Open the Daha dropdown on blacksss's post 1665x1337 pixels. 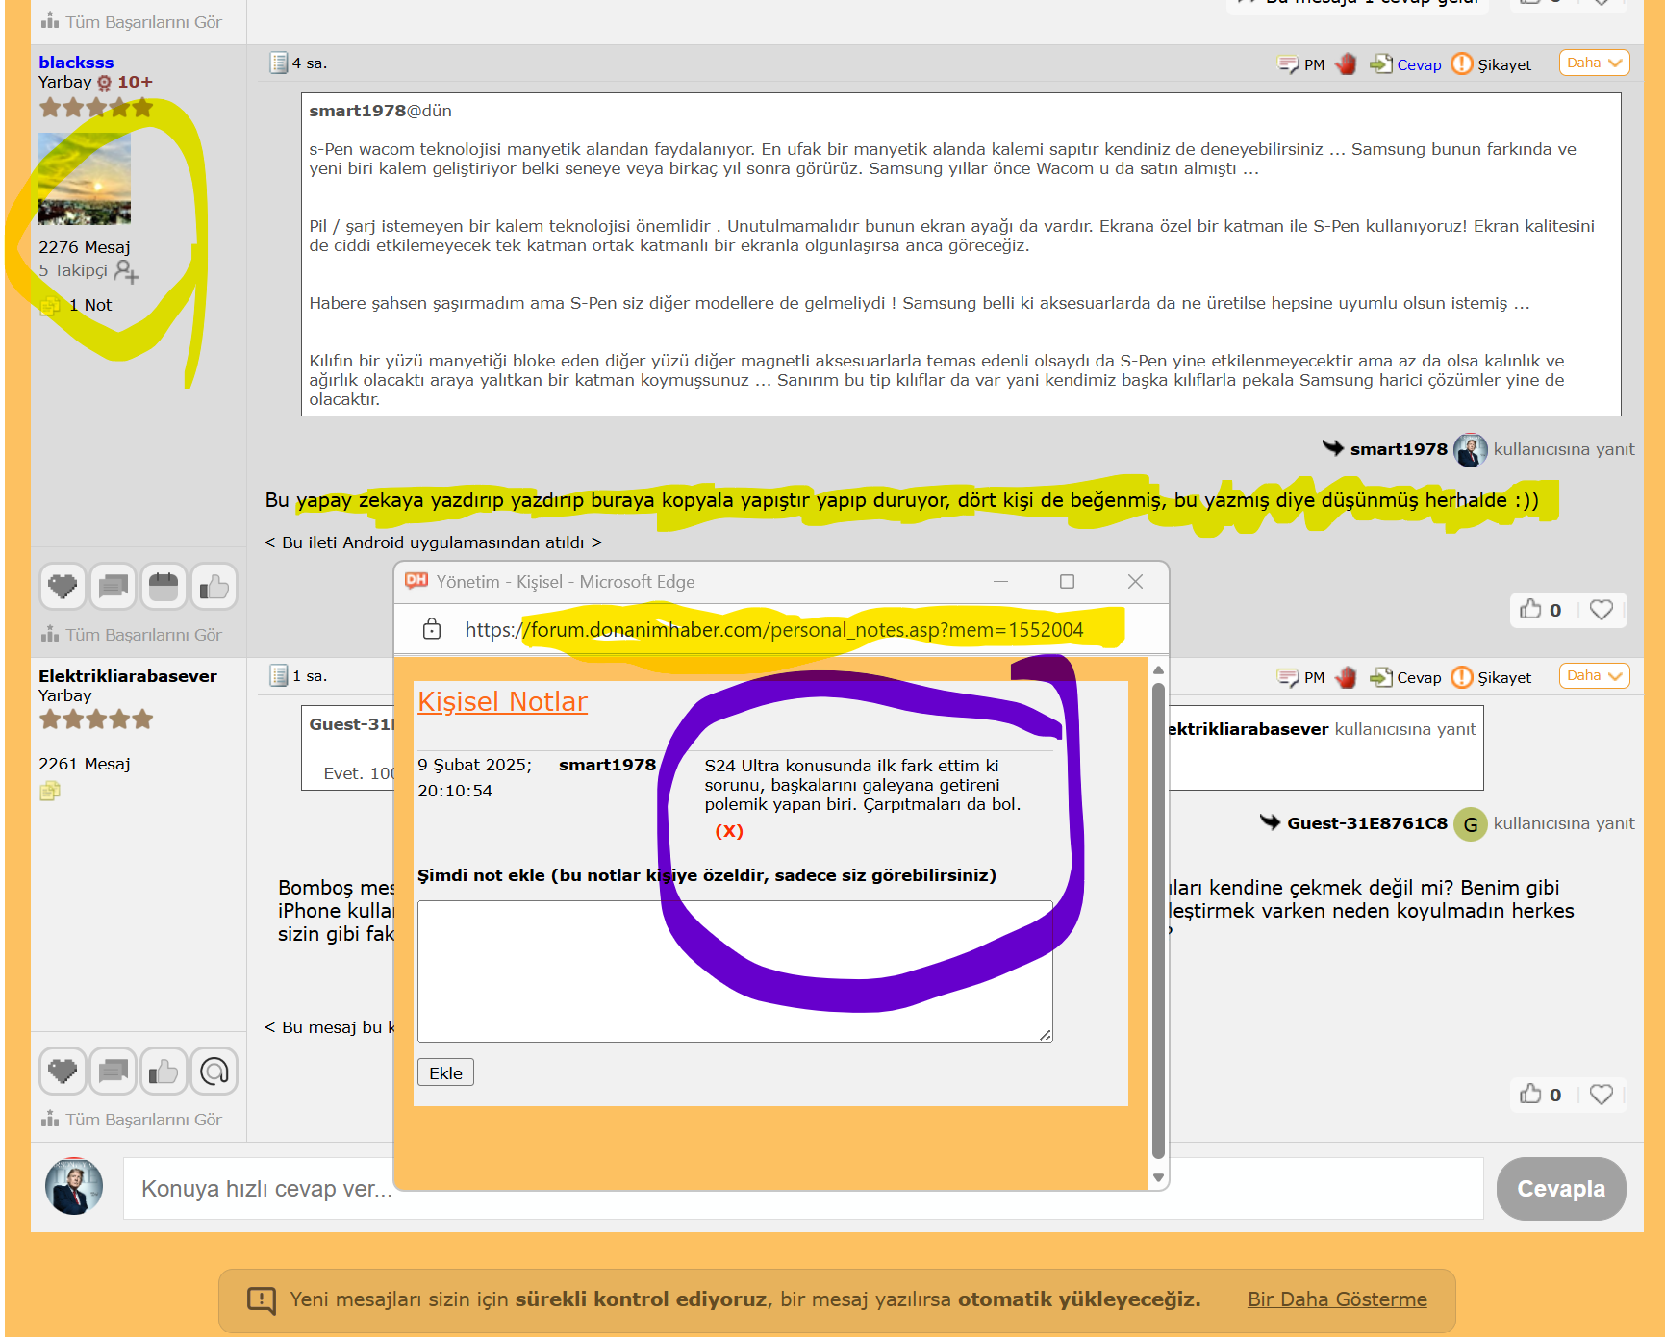[x=1594, y=63]
